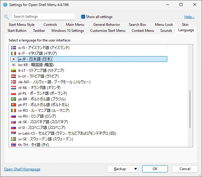Choose the it-IT language entry
Viewport: 202px width, 177px height.
coord(89,53)
